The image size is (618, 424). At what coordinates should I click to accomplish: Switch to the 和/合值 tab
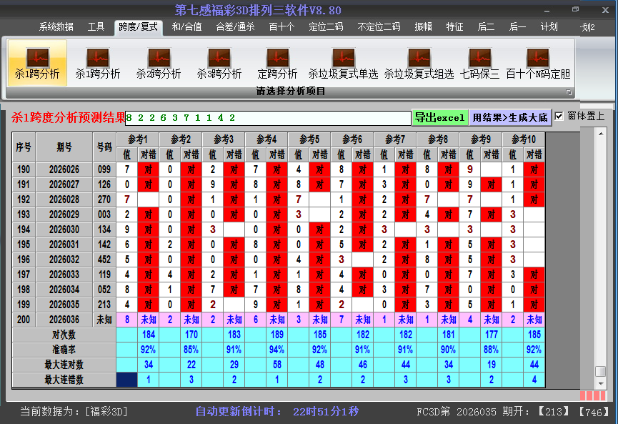(186, 27)
